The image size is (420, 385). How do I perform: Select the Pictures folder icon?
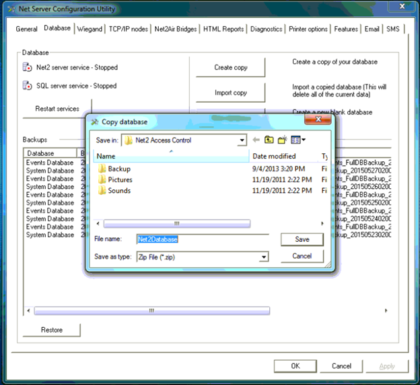tap(102, 179)
